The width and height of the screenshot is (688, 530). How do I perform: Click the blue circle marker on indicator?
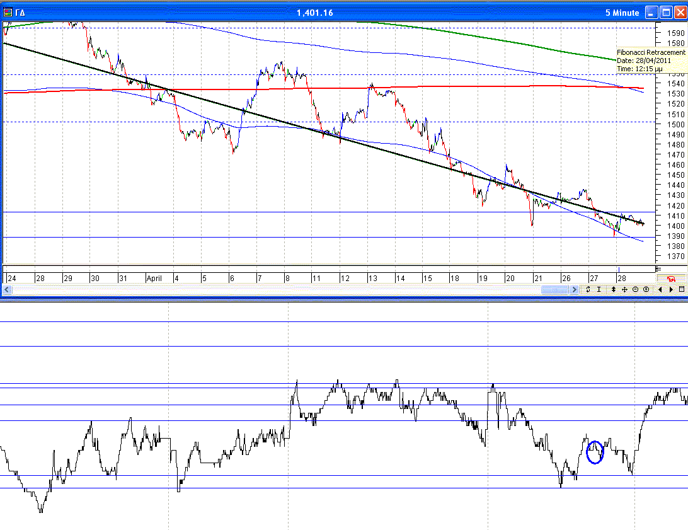595,452
